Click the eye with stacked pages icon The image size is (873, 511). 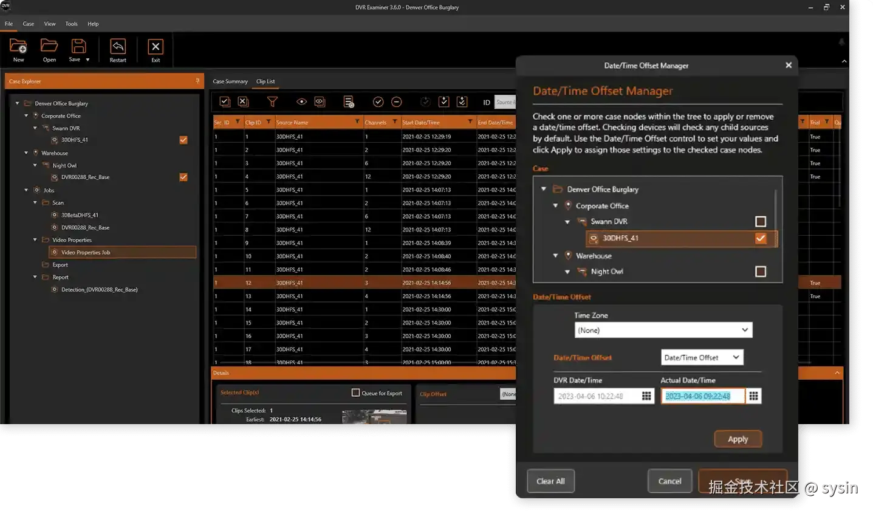(x=320, y=101)
